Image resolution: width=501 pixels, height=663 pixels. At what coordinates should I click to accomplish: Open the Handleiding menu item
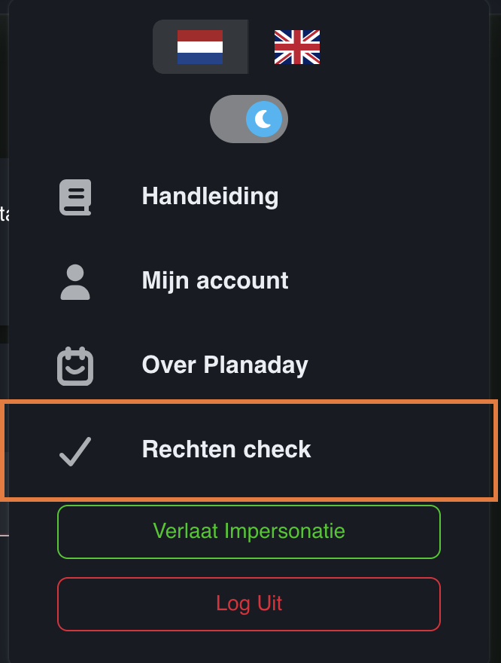click(x=210, y=197)
